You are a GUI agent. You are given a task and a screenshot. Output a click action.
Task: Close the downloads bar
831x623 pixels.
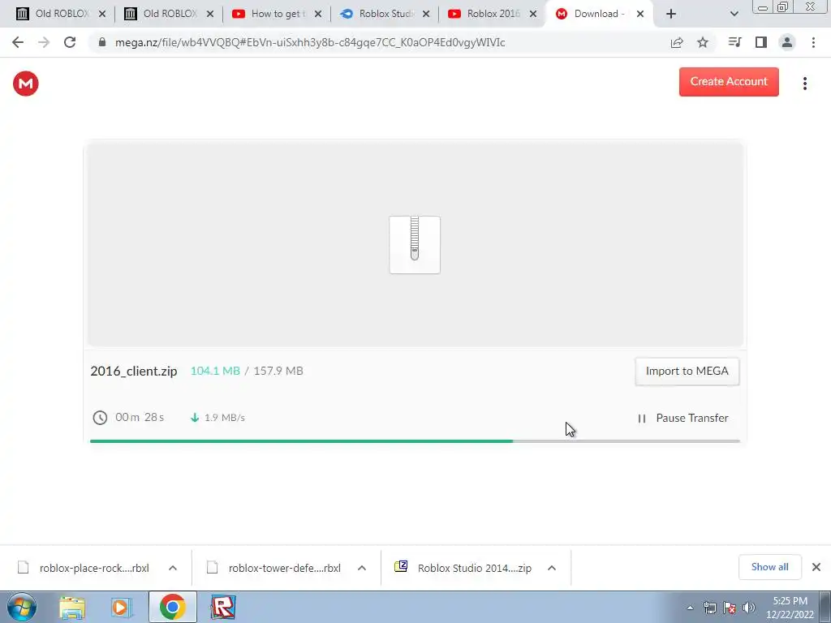[816, 567]
